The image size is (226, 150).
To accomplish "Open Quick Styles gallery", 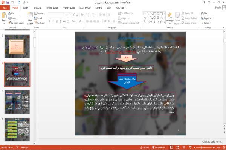I will pos(177,18).
